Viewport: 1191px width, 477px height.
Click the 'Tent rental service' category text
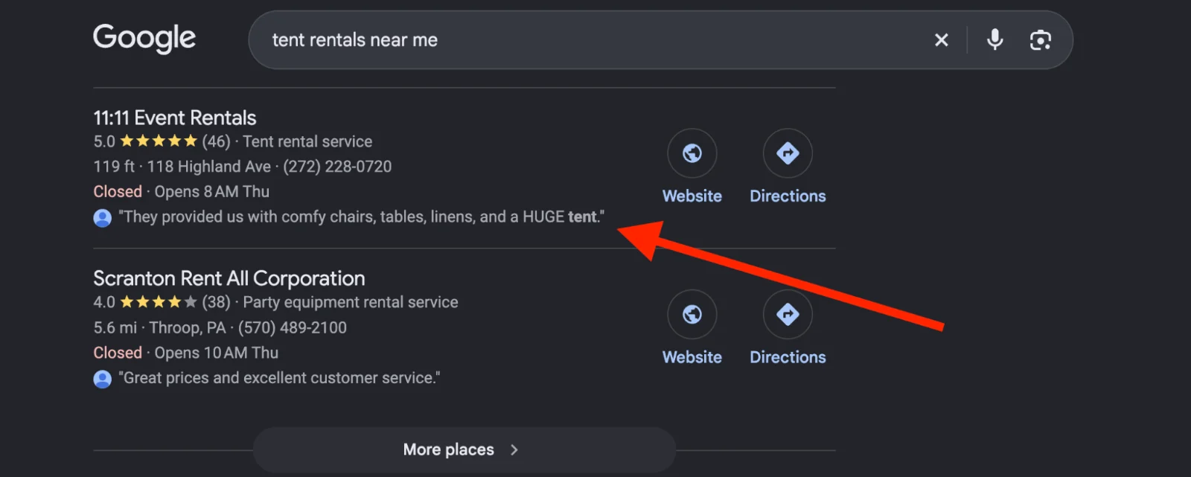coord(307,141)
